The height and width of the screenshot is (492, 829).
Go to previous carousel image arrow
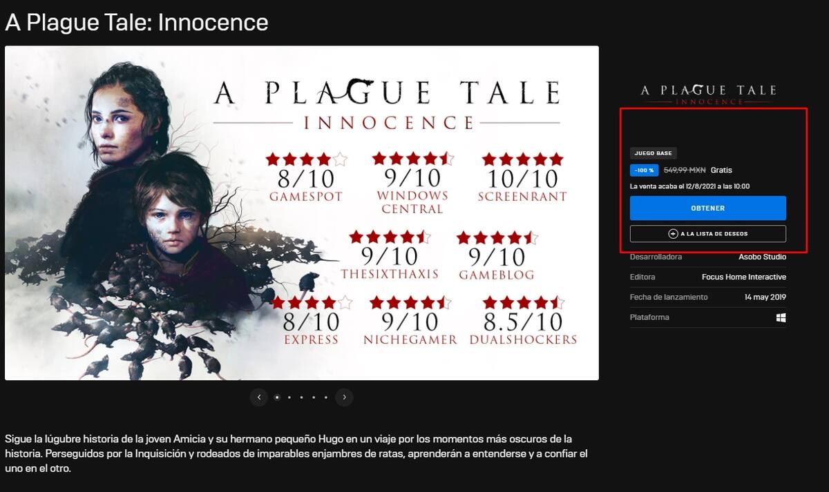tap(259, 397)
